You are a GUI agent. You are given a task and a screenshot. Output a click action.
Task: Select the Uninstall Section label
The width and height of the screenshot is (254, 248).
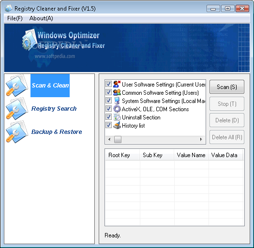pyautogui.click(x=141, y=117)
